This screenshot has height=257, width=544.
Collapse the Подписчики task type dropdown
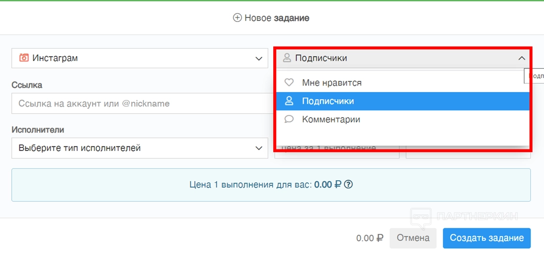[403, 58]
